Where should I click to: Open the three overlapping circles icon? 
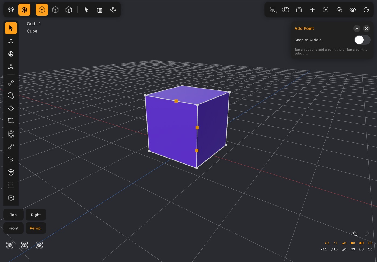pyautogui.click(x=339, y=10)
